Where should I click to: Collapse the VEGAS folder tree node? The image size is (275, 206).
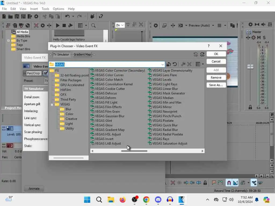click(52, 105)
